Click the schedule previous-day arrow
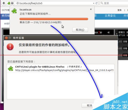The height and width of the screenshot is (110, 128). [116, 34]
